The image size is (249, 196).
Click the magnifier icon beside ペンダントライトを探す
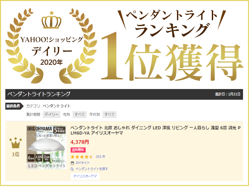(x=72, y=169)
